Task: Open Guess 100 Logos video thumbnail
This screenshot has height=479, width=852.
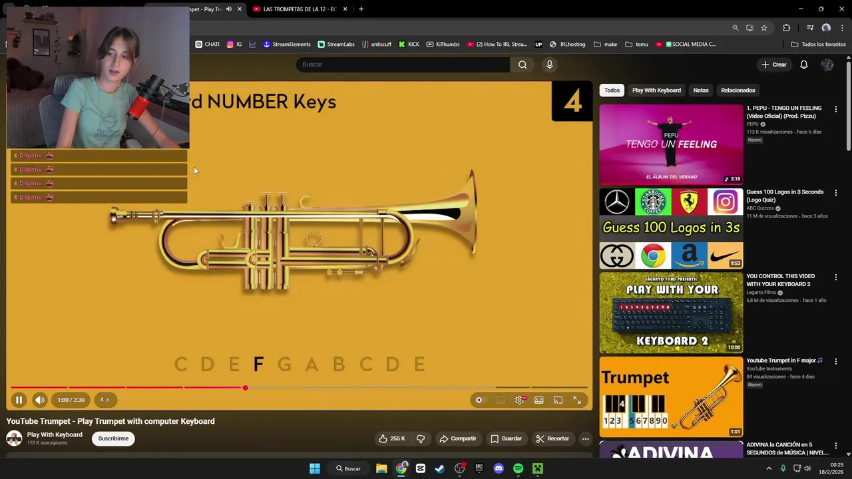Action: (x=671, y=228)
